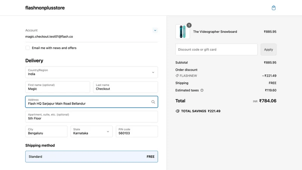Click the Last name field containing Checkout
Screen dimensions: 302x170
[126, 87]
